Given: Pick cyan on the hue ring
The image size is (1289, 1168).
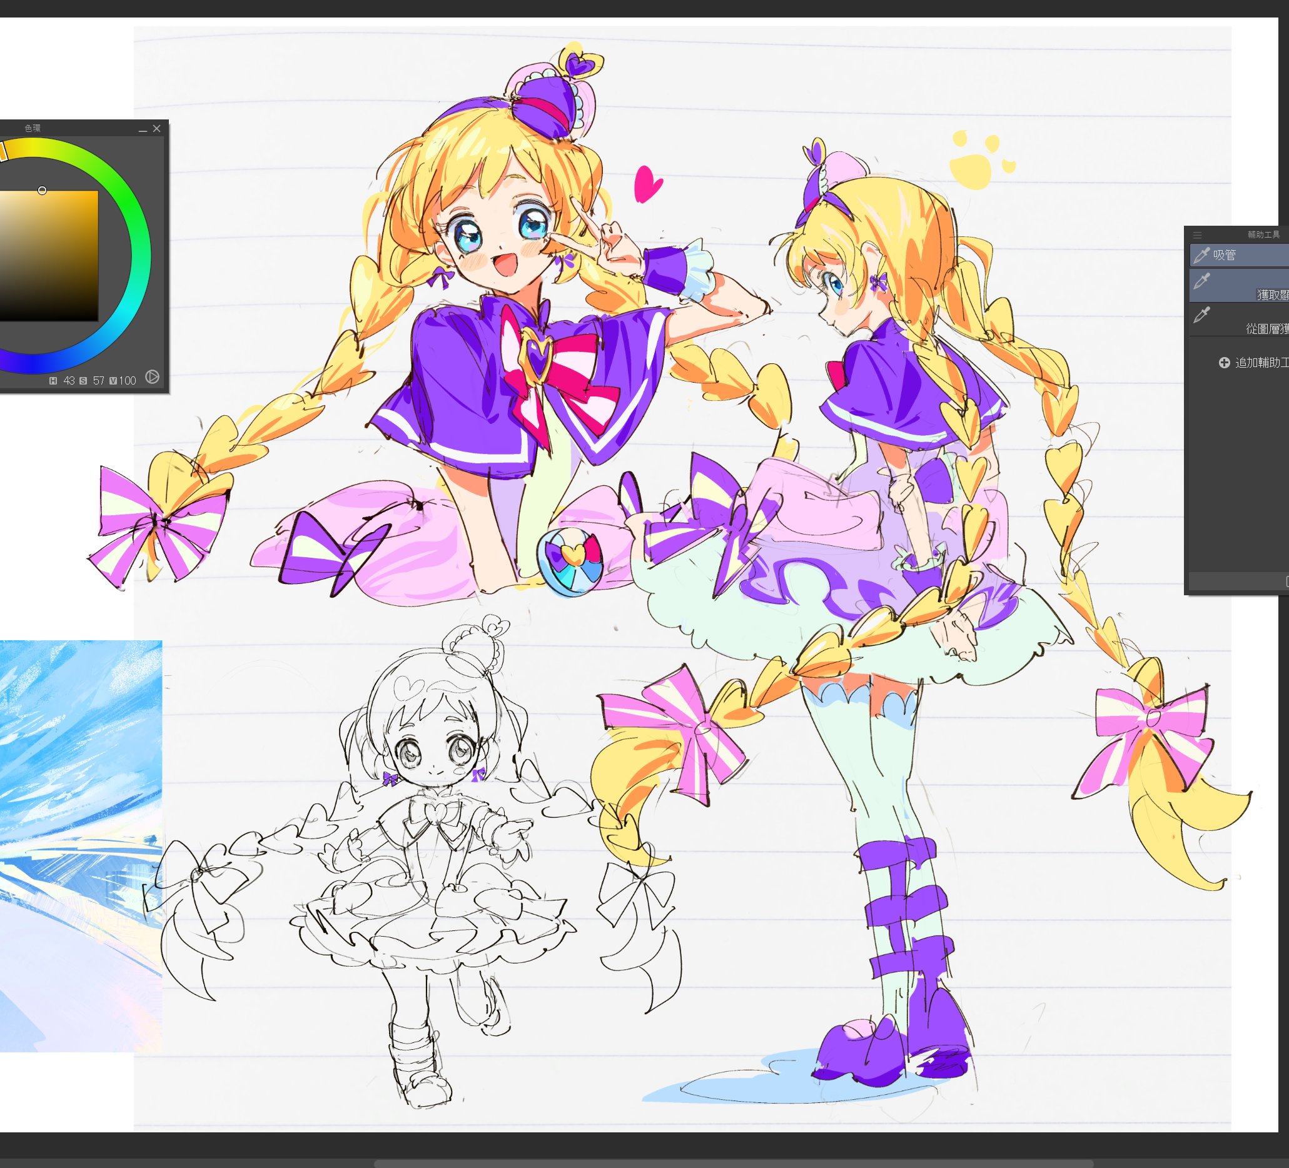Looking at the screenshot, I should pos(133,310).
